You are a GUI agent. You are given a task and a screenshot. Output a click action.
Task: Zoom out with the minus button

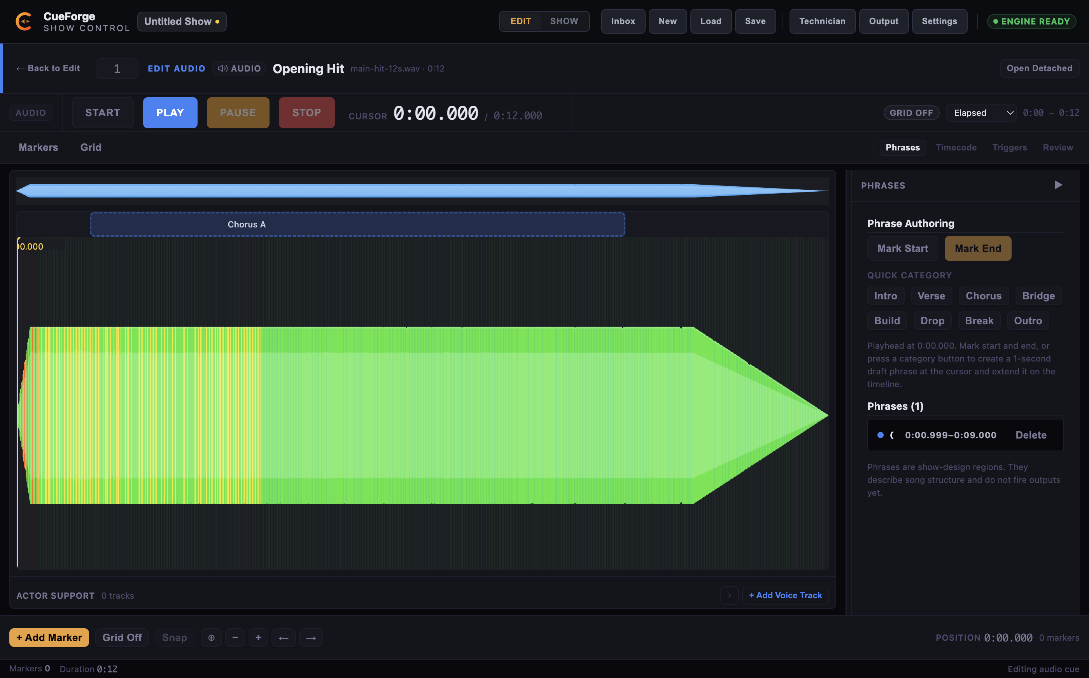tap(235, 638)
